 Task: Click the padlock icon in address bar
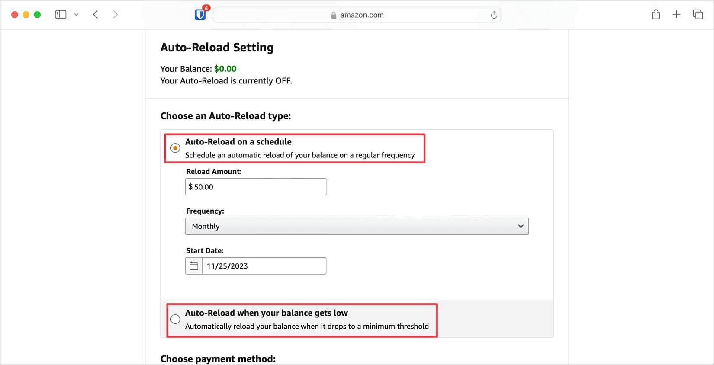pos(334,15)
